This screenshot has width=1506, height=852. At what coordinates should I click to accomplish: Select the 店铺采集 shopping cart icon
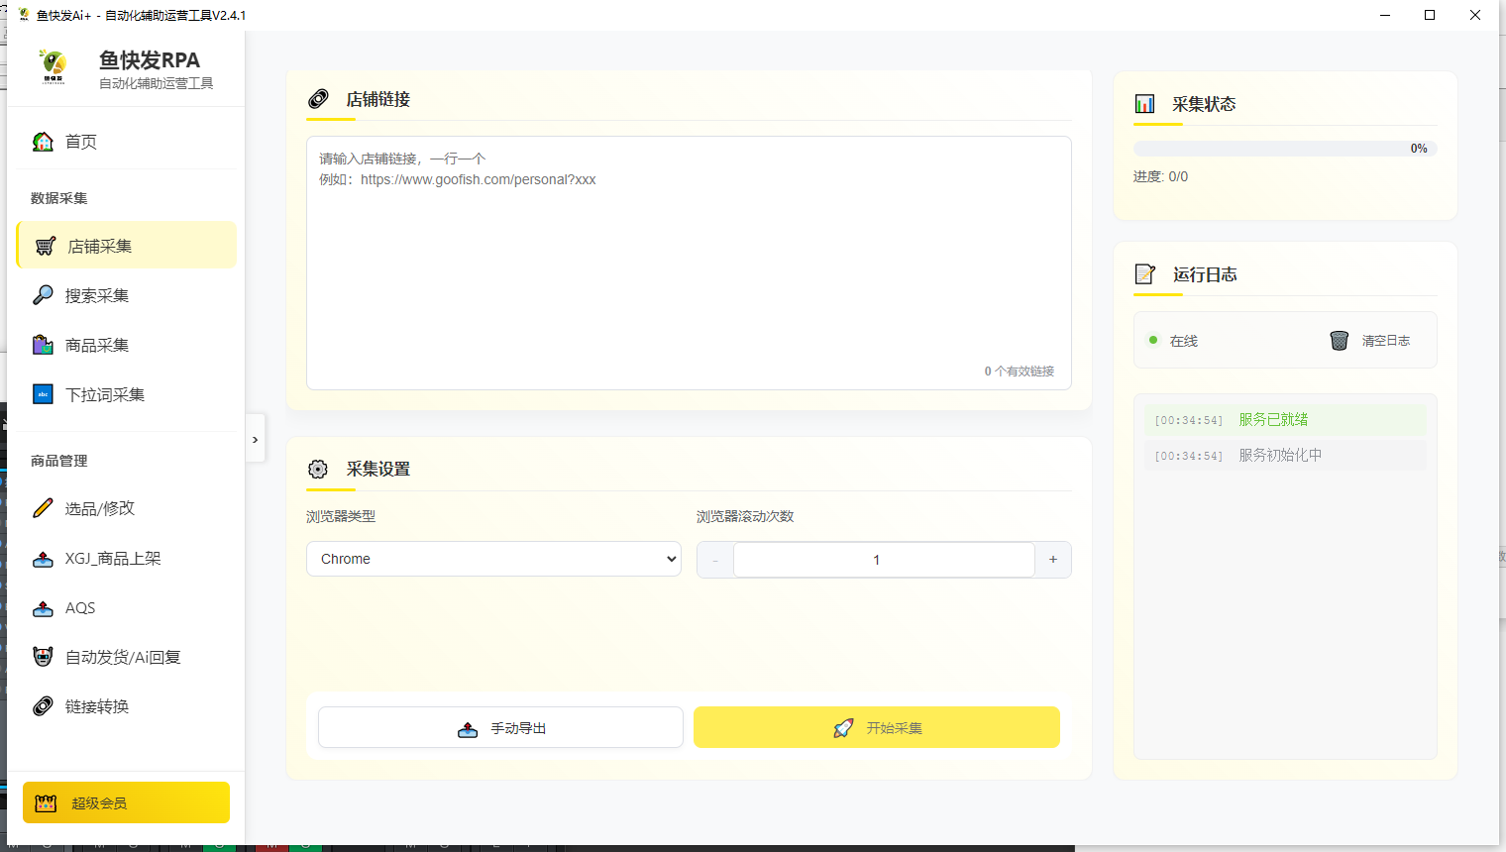46,246
